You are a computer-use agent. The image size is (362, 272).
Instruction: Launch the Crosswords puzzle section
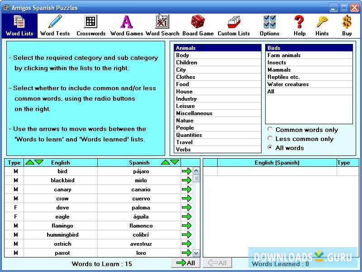coord(91,26)
